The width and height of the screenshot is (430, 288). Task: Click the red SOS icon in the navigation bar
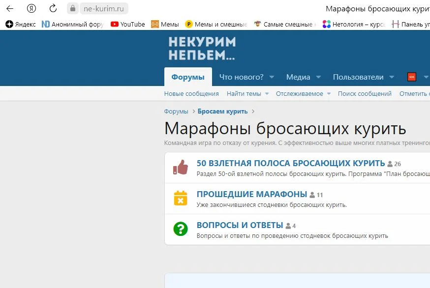[411, 77]
